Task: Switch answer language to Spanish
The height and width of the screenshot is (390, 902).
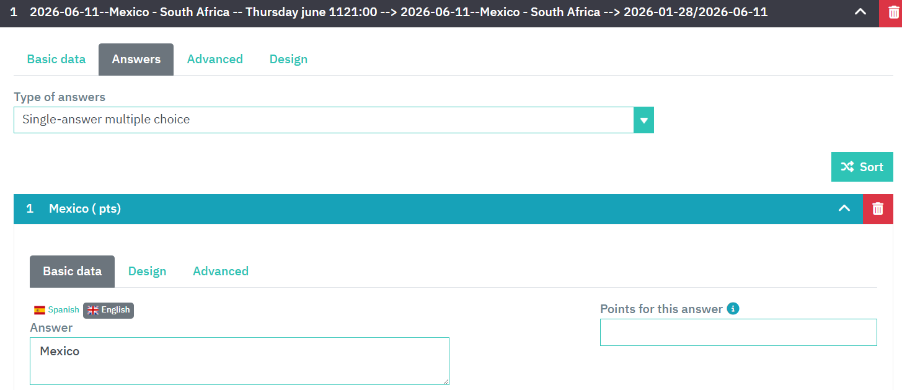Action: pos(57,310)
